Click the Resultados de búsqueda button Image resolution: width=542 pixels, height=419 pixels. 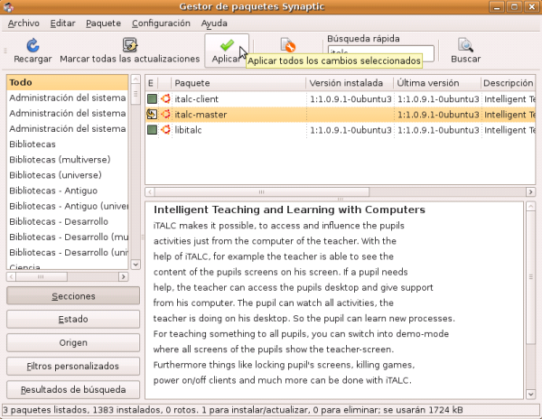tap(73, 390)
